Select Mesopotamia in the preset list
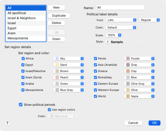 18,38
